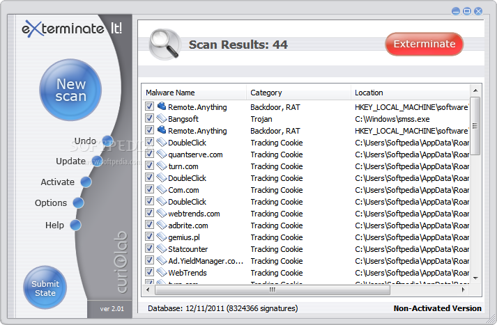This screenshot has width=497, height=325.
Task: Click the horizontal scrollbar right arrow
Action: point(463,290)
